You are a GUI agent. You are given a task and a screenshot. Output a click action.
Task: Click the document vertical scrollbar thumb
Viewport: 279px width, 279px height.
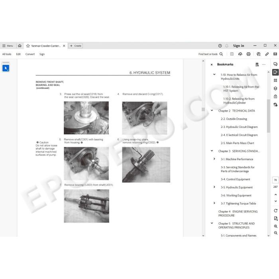pyautogui.click(x=203, y=109)
